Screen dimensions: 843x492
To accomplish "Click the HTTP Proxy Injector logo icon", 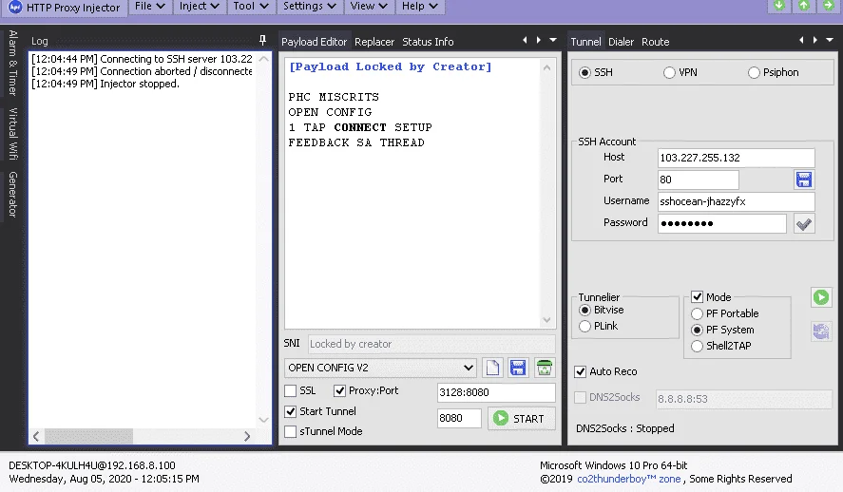I will tap(15, 7).
